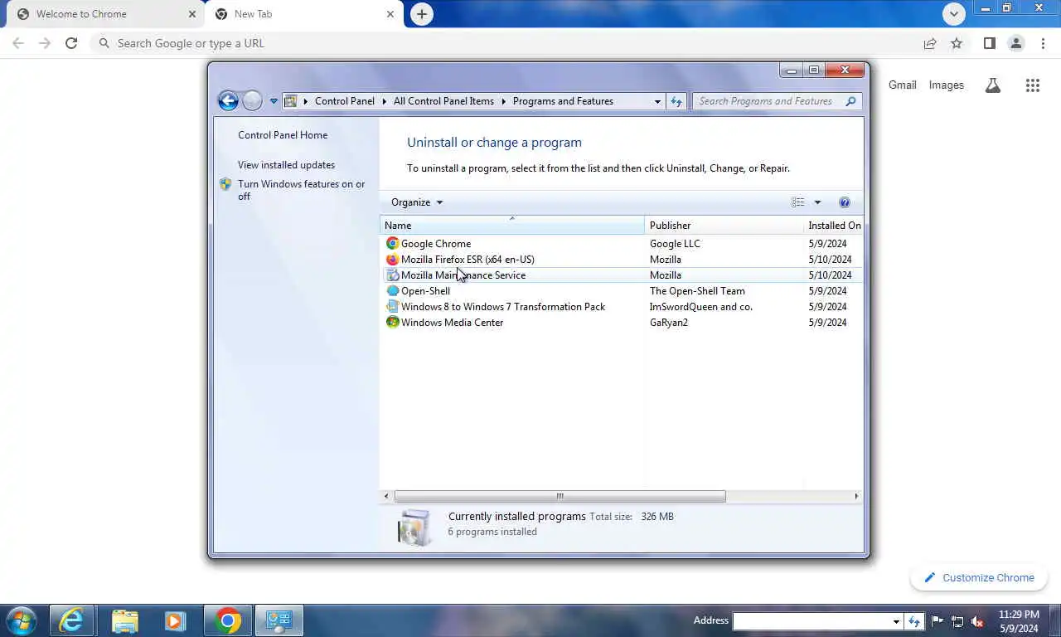Toggle Chrome side panel icon
The height and width of the screenshot is (637, 1061).
tap(989, 43)
